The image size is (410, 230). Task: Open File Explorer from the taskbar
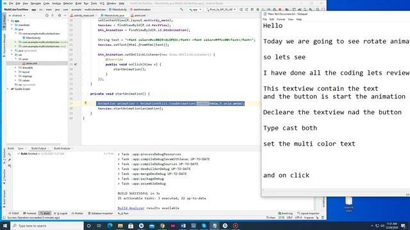[120, 226]
